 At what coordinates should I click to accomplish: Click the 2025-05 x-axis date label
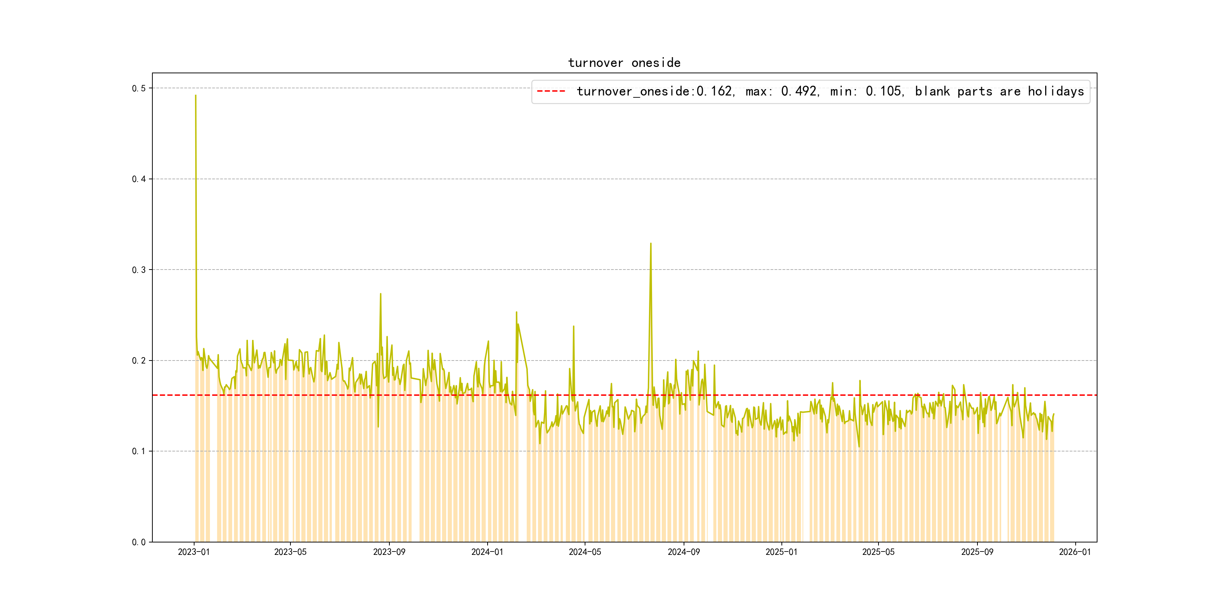878,552
